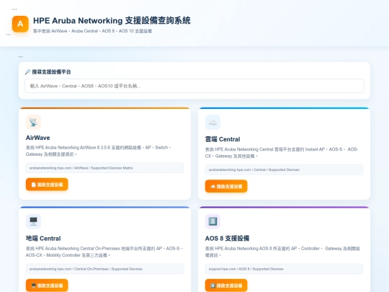Click the 雲端 Central card title
389x292 pixels.
click(x=223, y=139)
